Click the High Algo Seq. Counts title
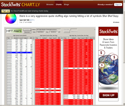This screenshot has width=125, height=106. point(79,35)
